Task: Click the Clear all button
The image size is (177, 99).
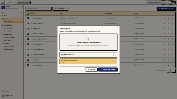Action: tap(91, 69)
